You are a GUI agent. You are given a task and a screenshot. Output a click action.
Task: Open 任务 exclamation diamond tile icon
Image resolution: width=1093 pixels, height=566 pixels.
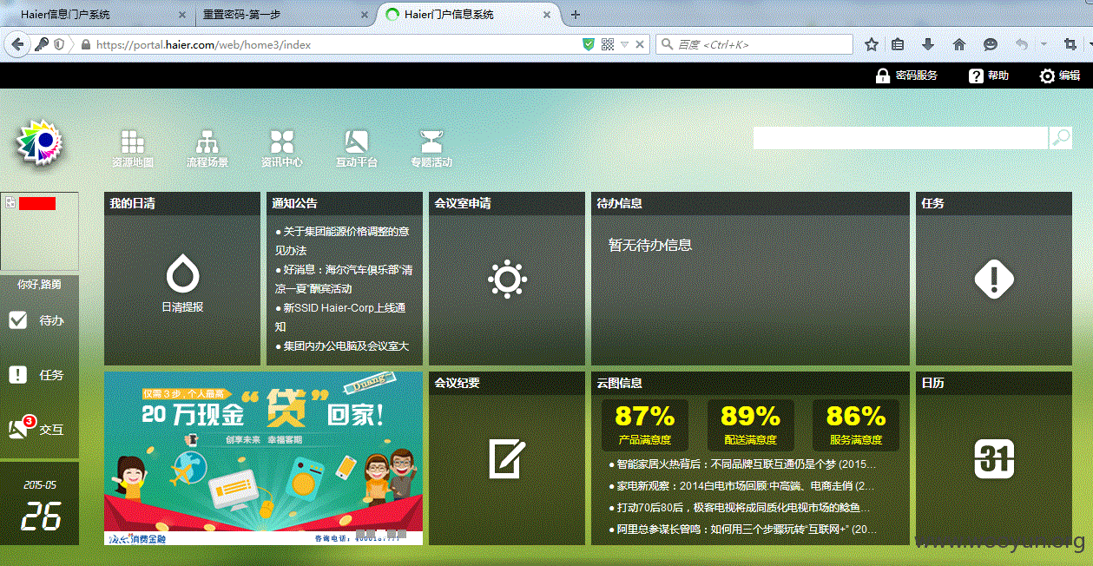coord(994,280)
